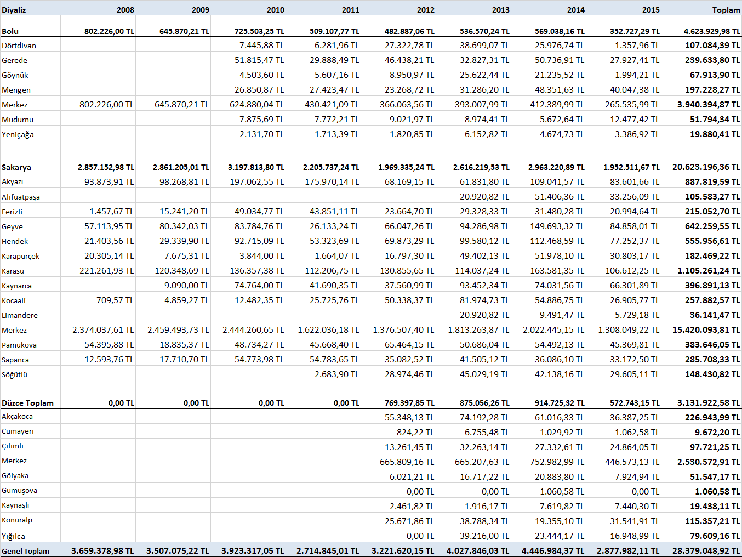The height and width of the screenshot is (557, 742).
Task: Click the Hendek row label
Action: 14,241
